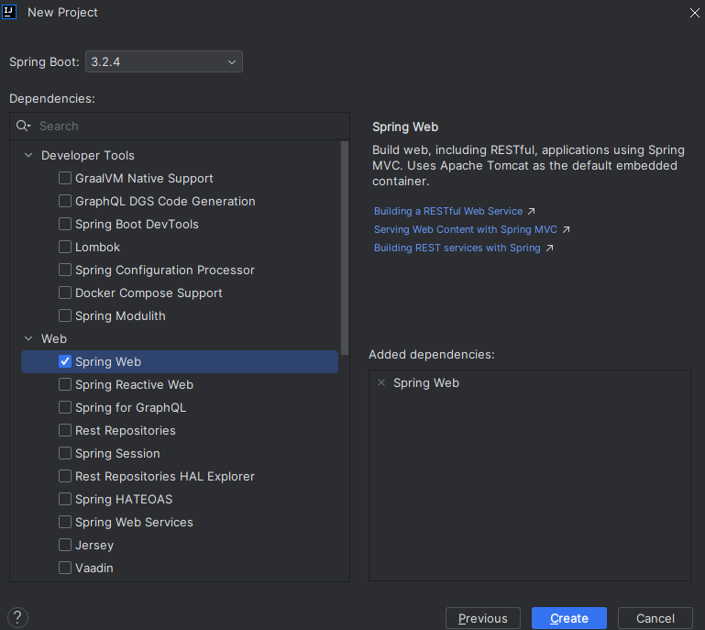This screenshot has width=705, height=630.
Task: Click the Docker Compose Support row label
Action: [x=149, y=293]
